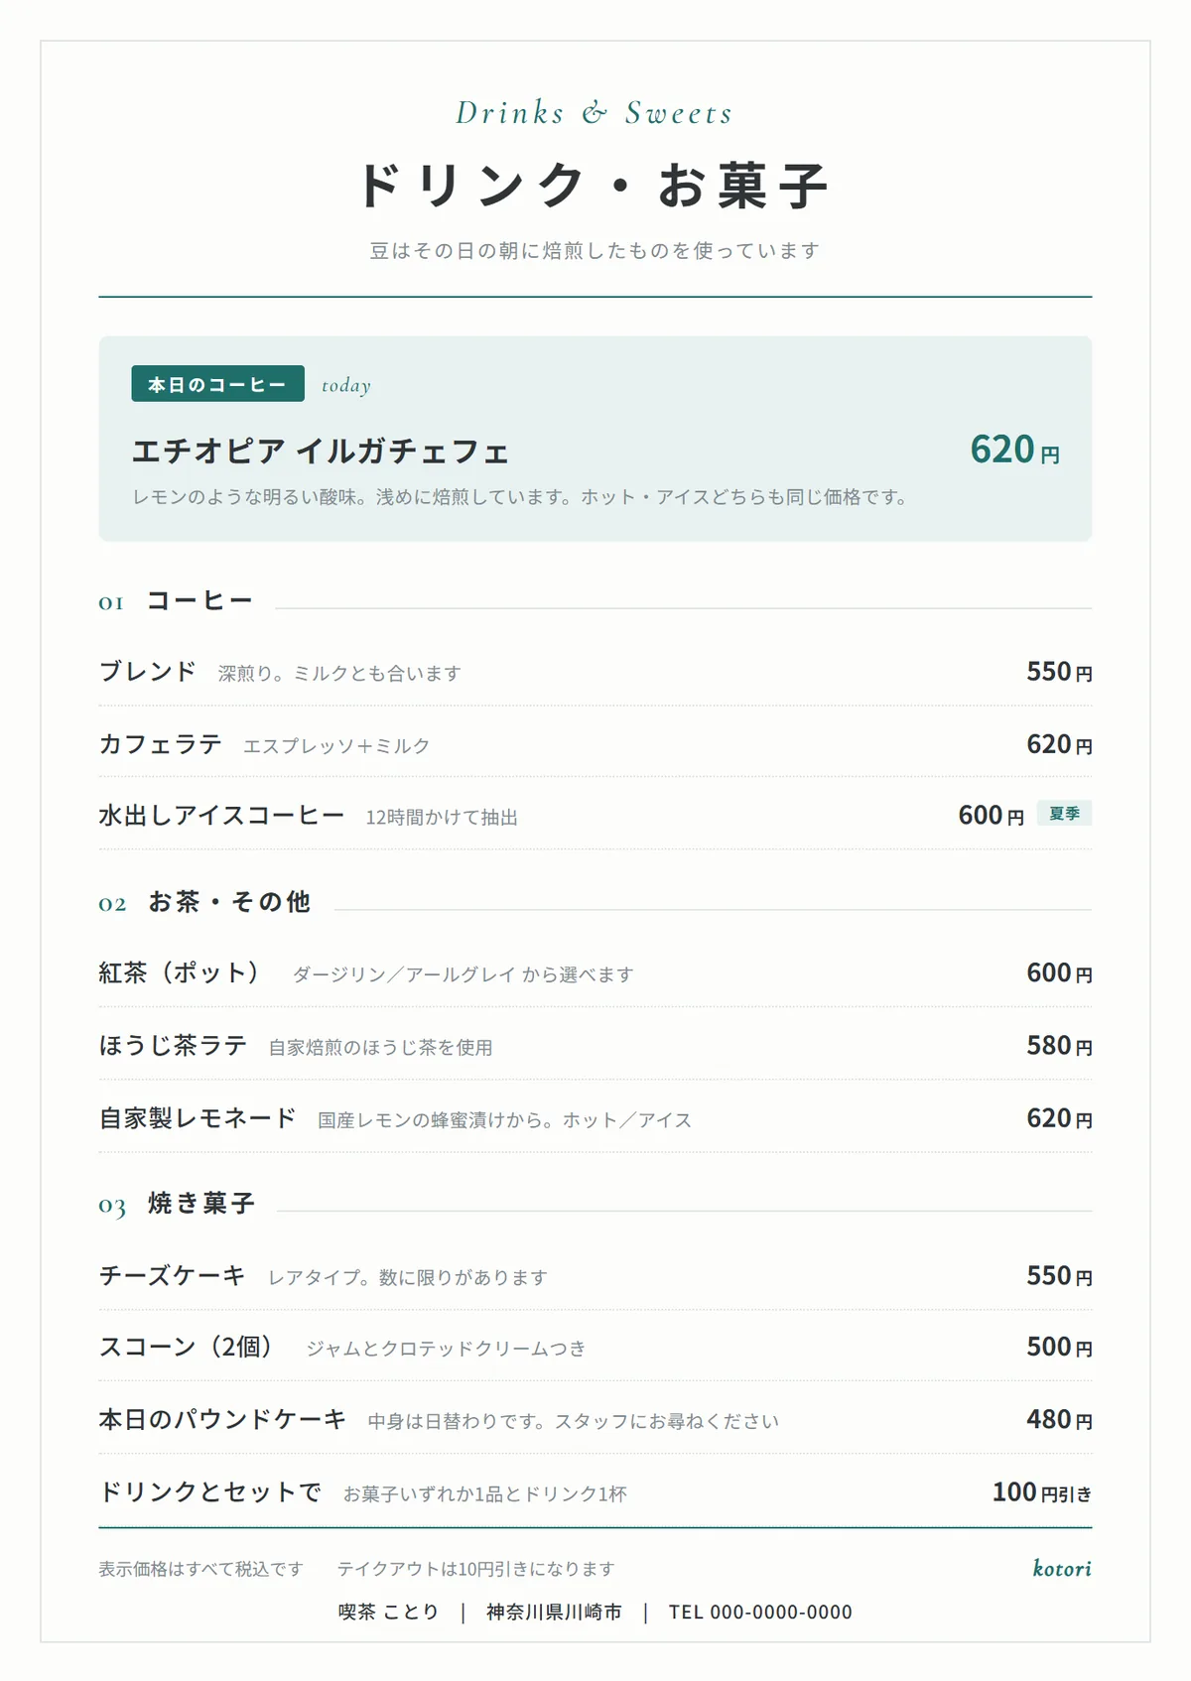This screenshot has width=1191, height=1681.
Task: Click the section number 01
Action: 111,602
